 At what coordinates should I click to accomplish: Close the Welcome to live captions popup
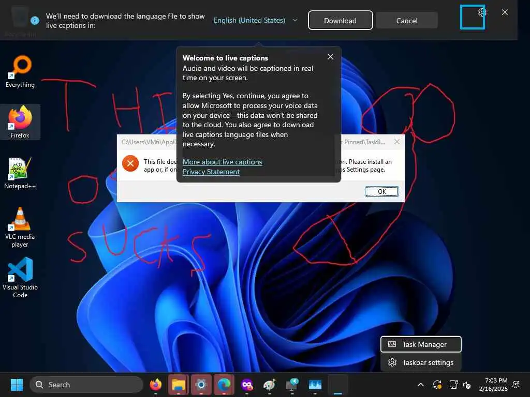pyautogui.click(x=330, y=57)
